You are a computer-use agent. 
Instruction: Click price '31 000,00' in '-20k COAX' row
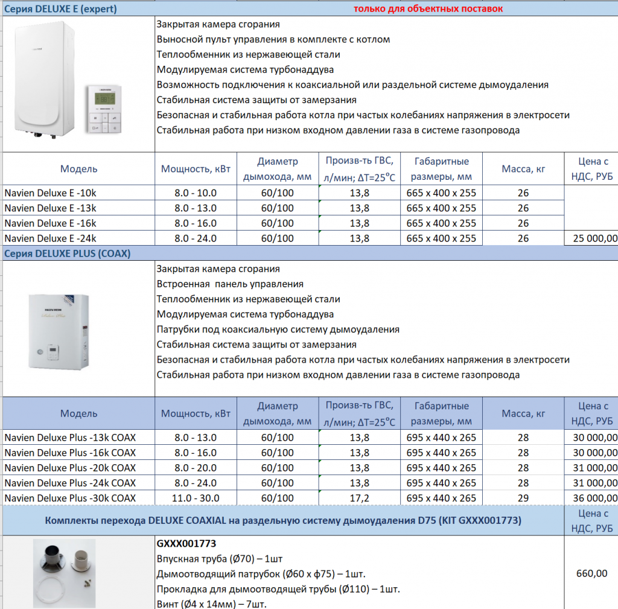(591, 468)
